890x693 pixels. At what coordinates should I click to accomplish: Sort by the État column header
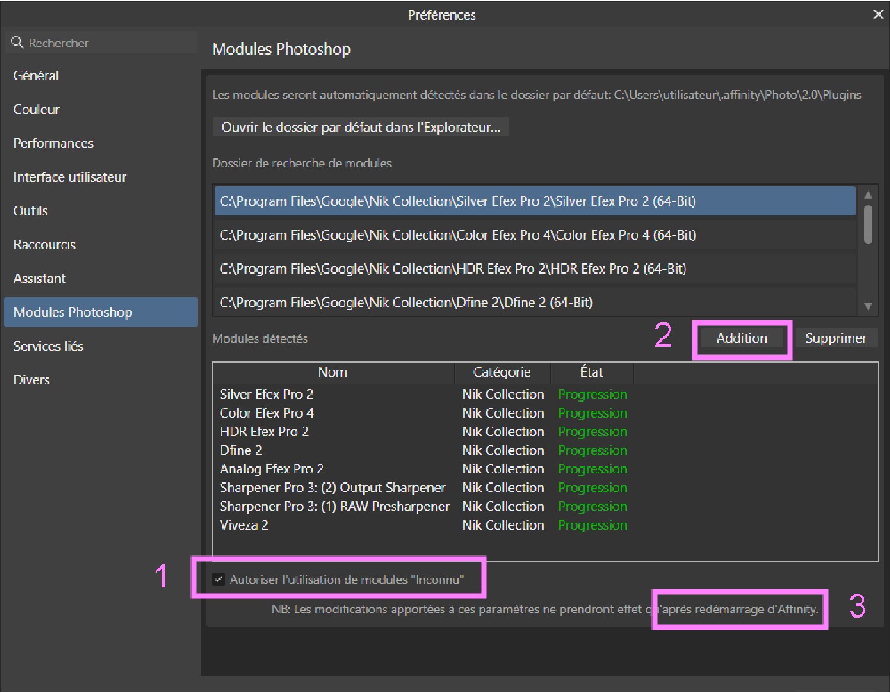tap(592, 372)
